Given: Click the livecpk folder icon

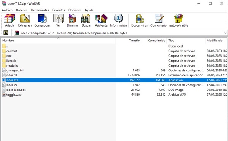Looking at the screenshot, I should (x=4, y=60).
